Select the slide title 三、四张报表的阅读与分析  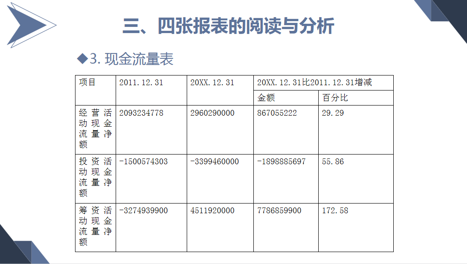click(x=230, y=25)
